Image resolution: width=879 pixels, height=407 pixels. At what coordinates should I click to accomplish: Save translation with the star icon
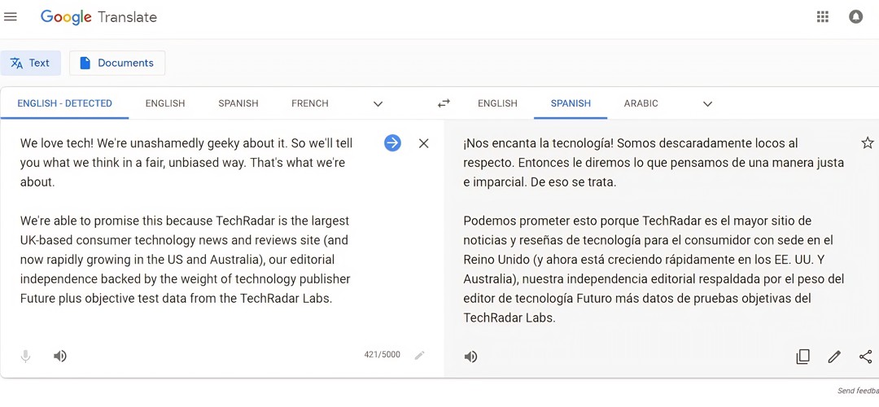click(x=867, y=143)
